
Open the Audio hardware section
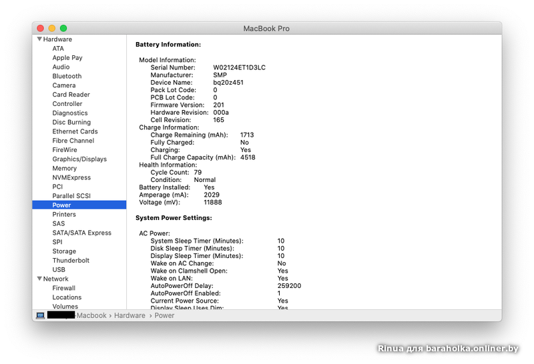click(61, 67)
